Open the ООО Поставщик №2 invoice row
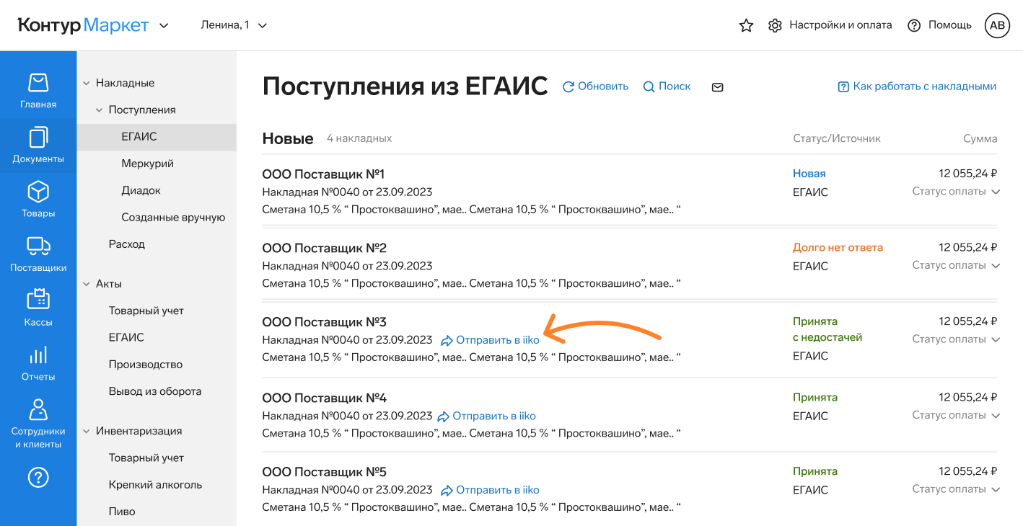 click(x=325, y=248)
